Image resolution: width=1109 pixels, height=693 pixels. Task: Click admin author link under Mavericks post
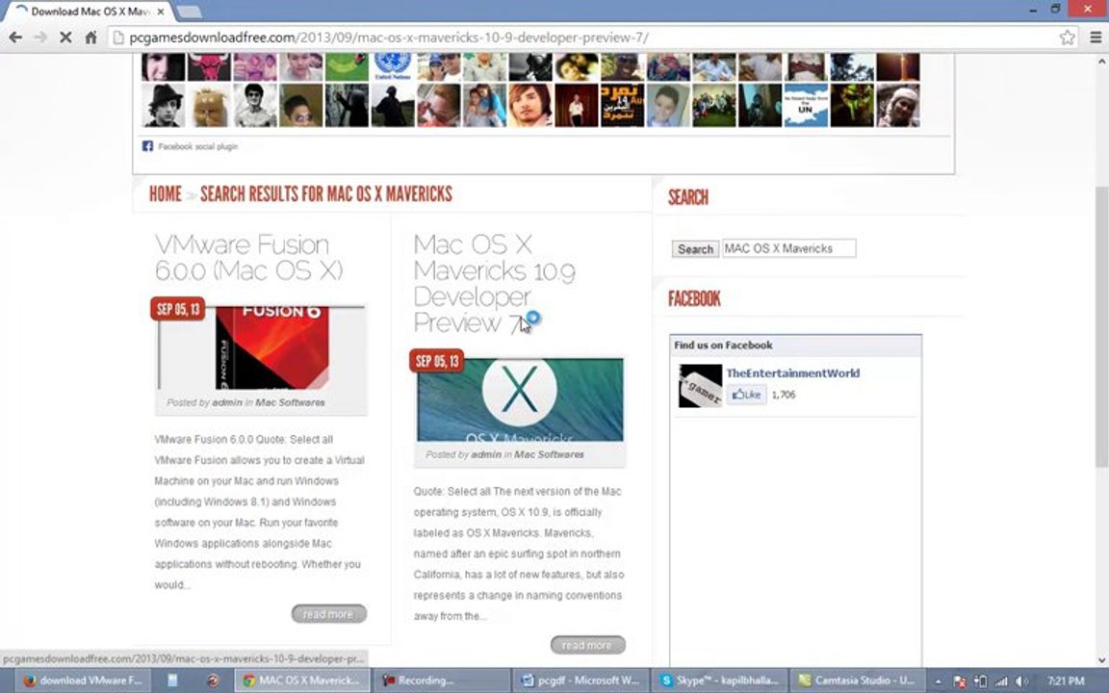[x=486, y=454]
